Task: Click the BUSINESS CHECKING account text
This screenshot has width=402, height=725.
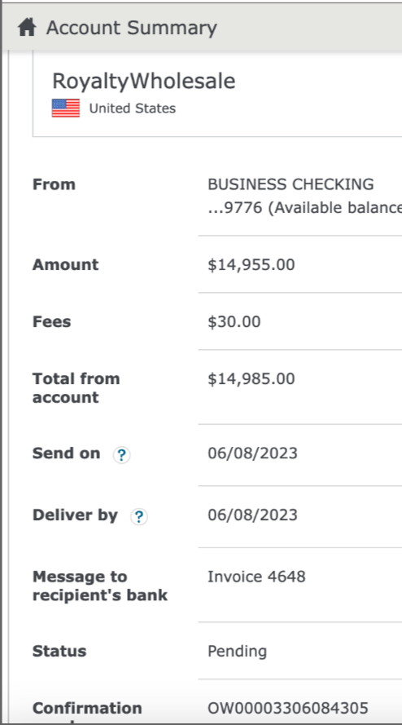Action: pyautogui.click(x=291, y=184)
